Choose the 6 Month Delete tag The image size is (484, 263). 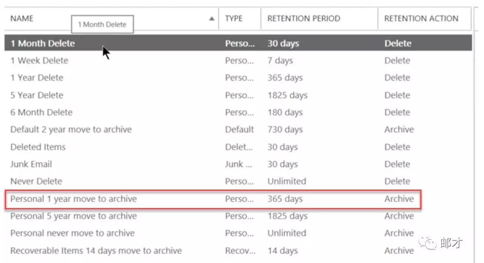42,112
